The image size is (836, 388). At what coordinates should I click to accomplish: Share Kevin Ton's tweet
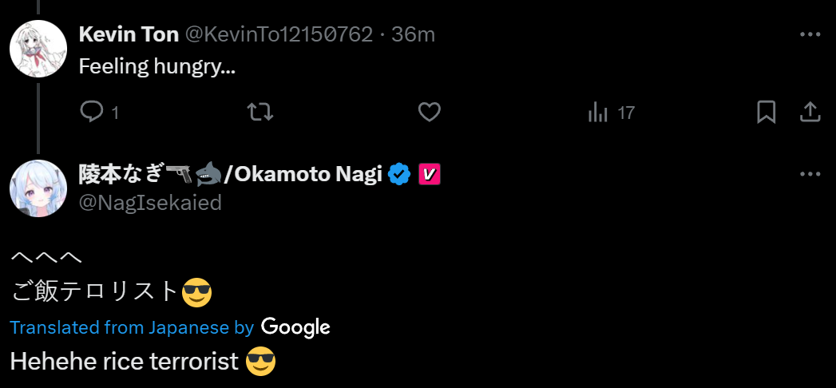[x=810, y=113]
